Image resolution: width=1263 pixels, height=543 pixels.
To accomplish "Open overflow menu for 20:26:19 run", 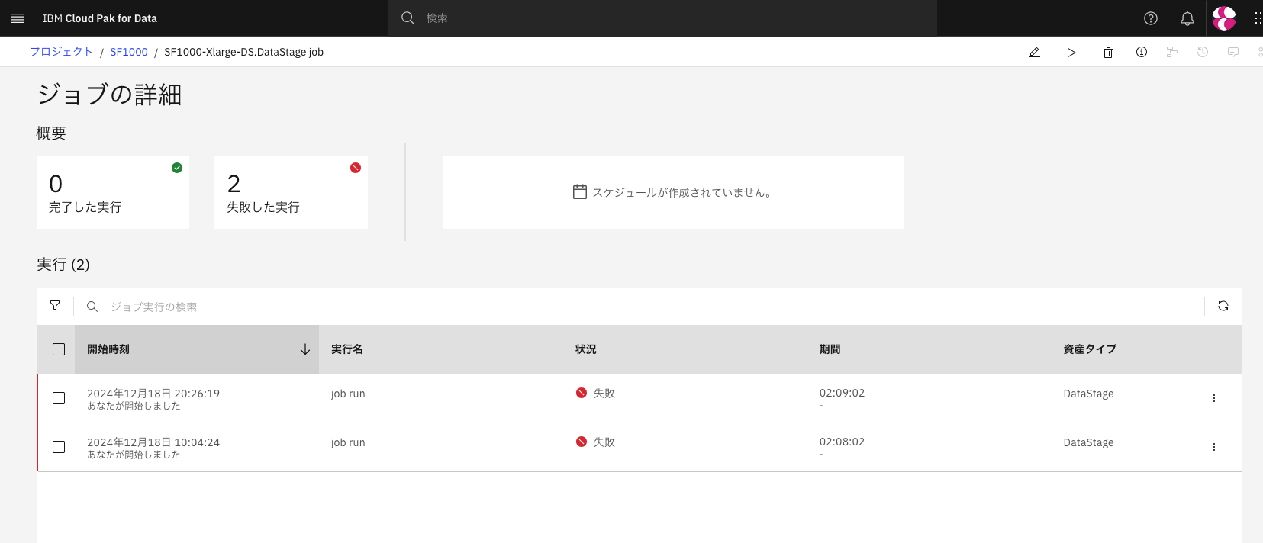I will click(x=1214, y=398).
